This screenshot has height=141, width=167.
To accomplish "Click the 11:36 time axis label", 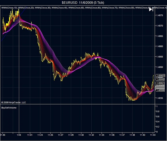I will (x=112, y=135).
